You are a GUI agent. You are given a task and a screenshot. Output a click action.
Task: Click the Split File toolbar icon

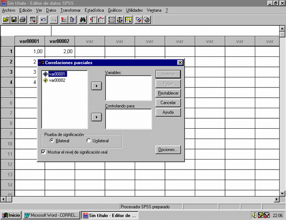[x=111, y=20]
